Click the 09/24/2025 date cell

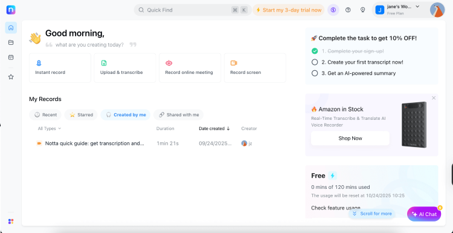pos(215,143)
